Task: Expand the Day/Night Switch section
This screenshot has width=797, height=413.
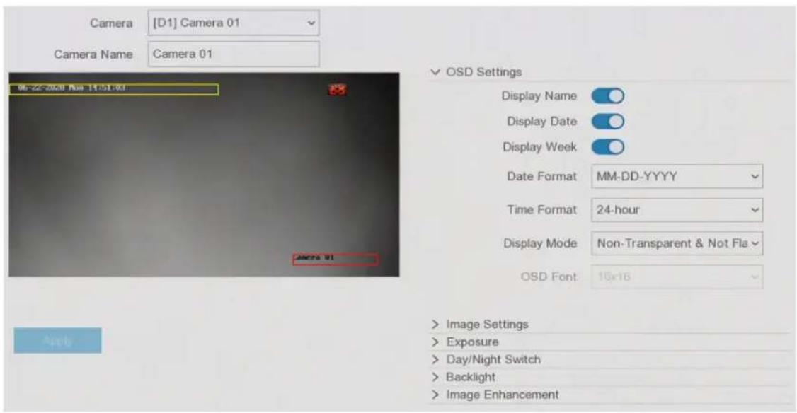Action: (x=486, y=360)
